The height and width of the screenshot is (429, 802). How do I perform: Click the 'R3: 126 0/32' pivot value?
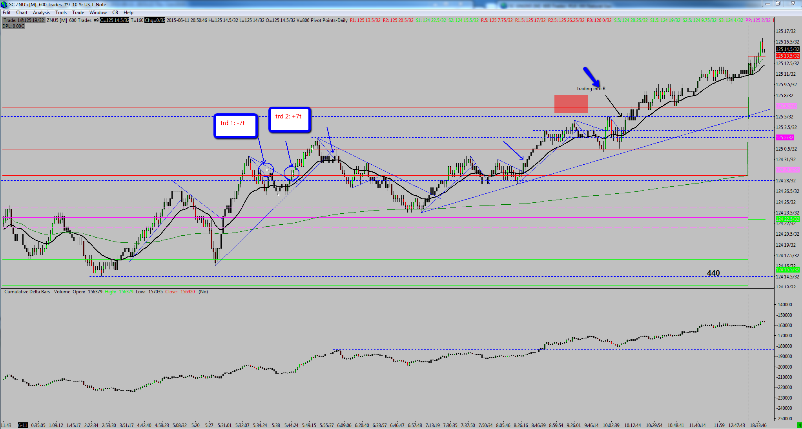(x=599, y=20)
